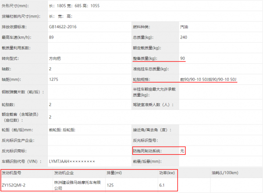
Task: Click the 油耗(L/100km) column header
Action: pyautogui.click(x=225, y=173)
